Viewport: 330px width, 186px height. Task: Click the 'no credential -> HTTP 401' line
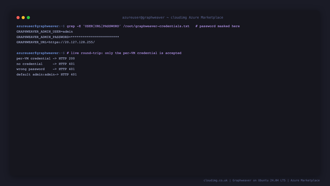click(46, 64)
